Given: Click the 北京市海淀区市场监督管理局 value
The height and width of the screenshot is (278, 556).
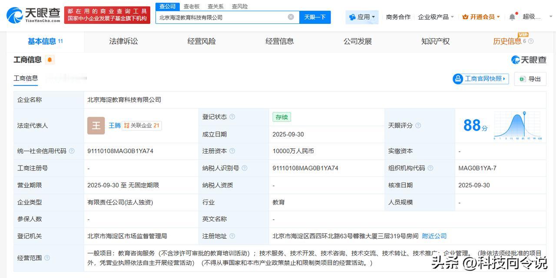Looking at the screenshot, I should tap(127, 236).
